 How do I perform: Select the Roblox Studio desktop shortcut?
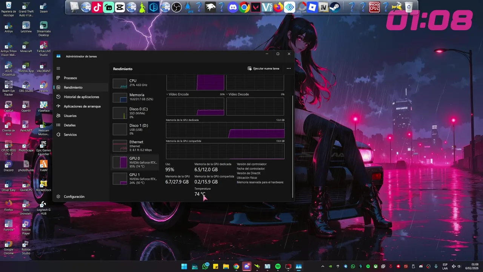click(x=26, y=247)
